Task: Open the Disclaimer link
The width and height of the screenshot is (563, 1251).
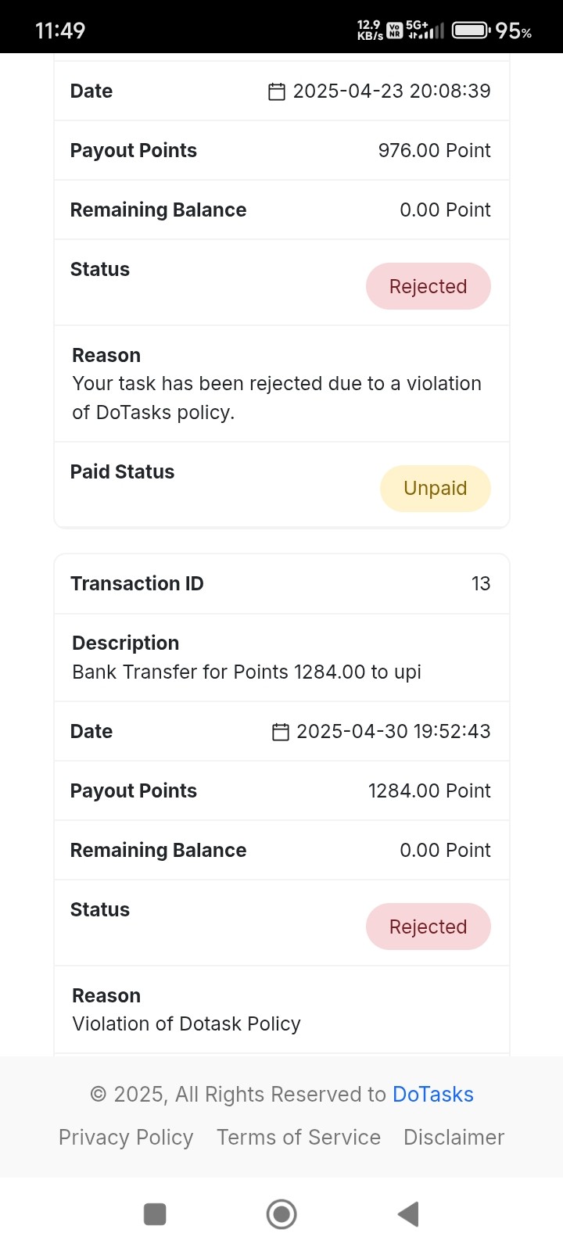Action: (x=454, y=1137)
